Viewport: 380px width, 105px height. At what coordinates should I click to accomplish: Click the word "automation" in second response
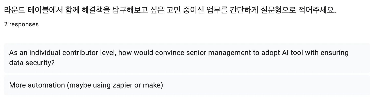click(46, 85)
